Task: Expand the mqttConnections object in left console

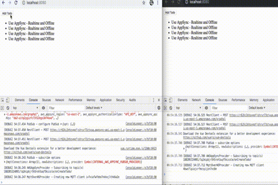Action: [4, 162]
